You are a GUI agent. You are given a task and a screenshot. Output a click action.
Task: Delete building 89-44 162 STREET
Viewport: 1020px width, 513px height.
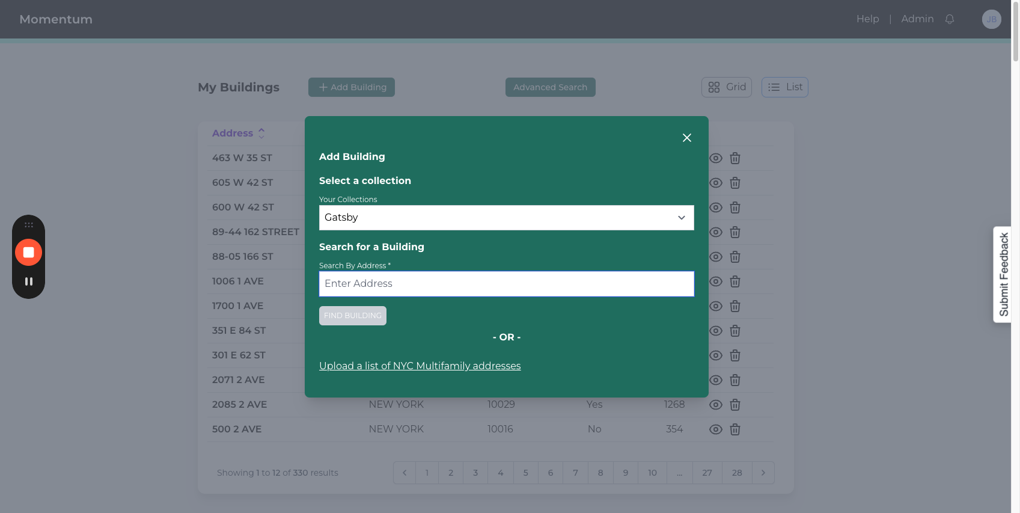tap(735, 232)
